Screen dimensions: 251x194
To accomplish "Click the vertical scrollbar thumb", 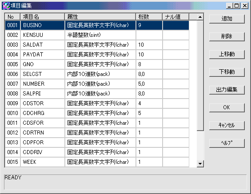I will click(200, 75).
